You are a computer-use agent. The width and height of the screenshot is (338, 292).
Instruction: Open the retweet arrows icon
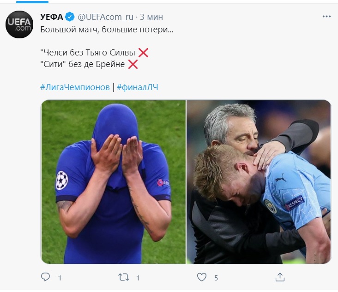point(124,277)
